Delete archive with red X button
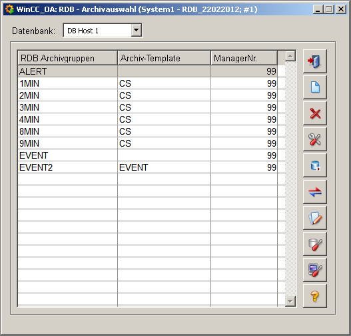351x336 pixels. (x=315, y=113)
